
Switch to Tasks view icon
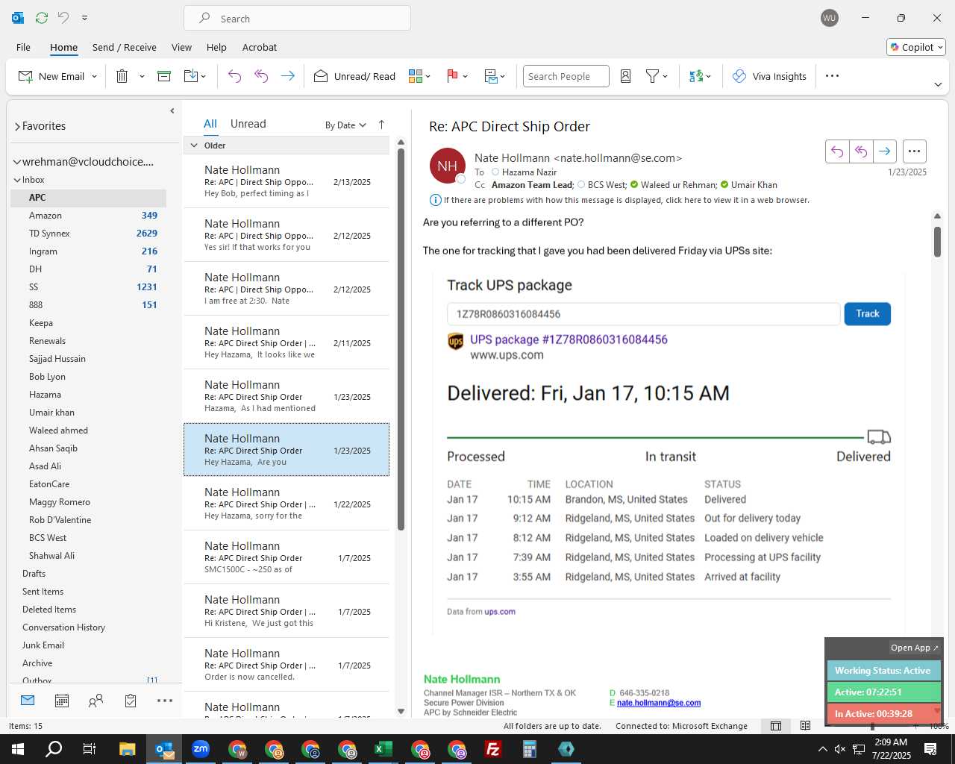pos(131,701)
